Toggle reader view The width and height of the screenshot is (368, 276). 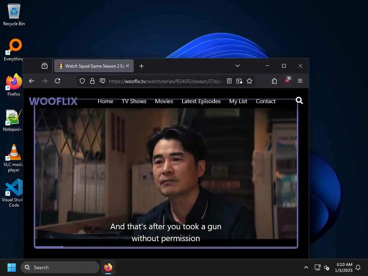tap(229, 81)
